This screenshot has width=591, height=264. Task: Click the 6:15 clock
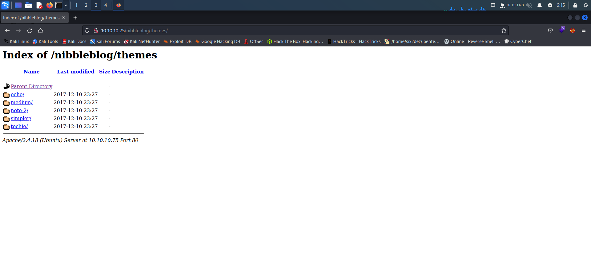click(x=561, y=5)
